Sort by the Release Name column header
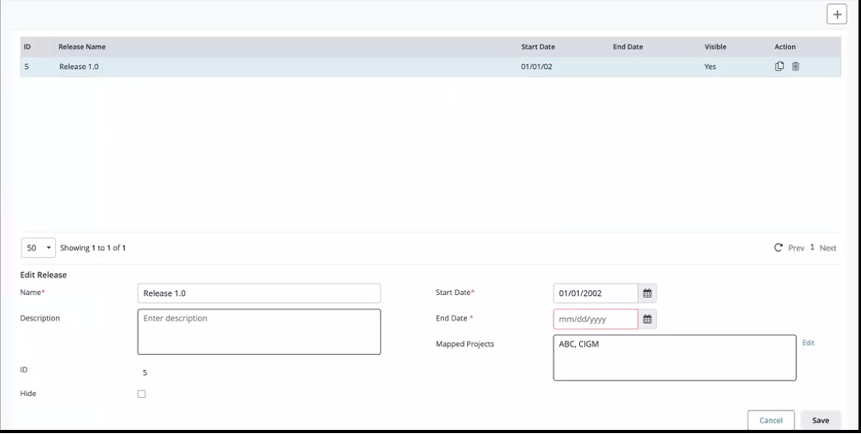Image resolution: width=861 pixels, height=434 pixels. pos(82,47)
